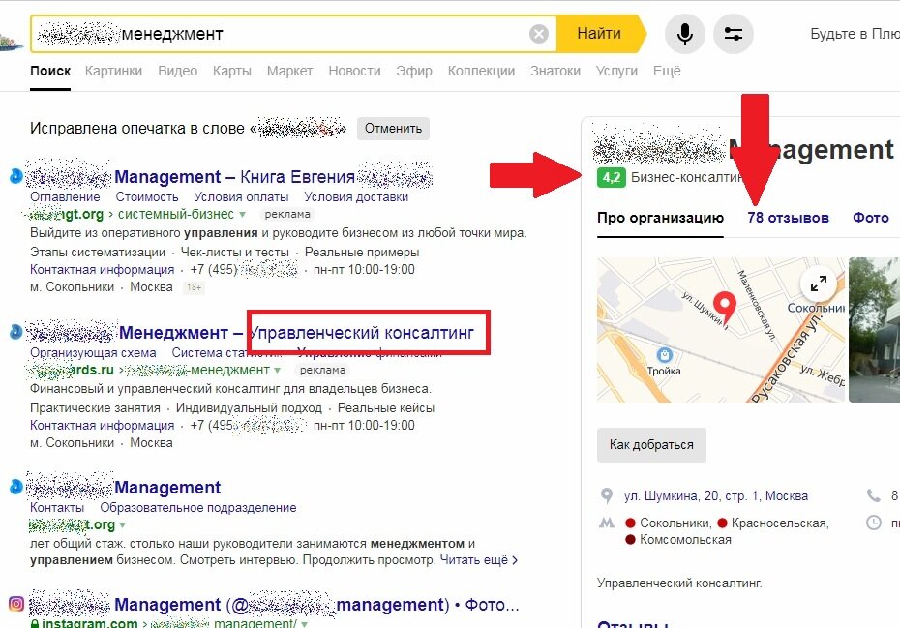The image size is (900, 628).
Task: Click the Instagram icon beside the last result
Action: (x=16, y=604)
